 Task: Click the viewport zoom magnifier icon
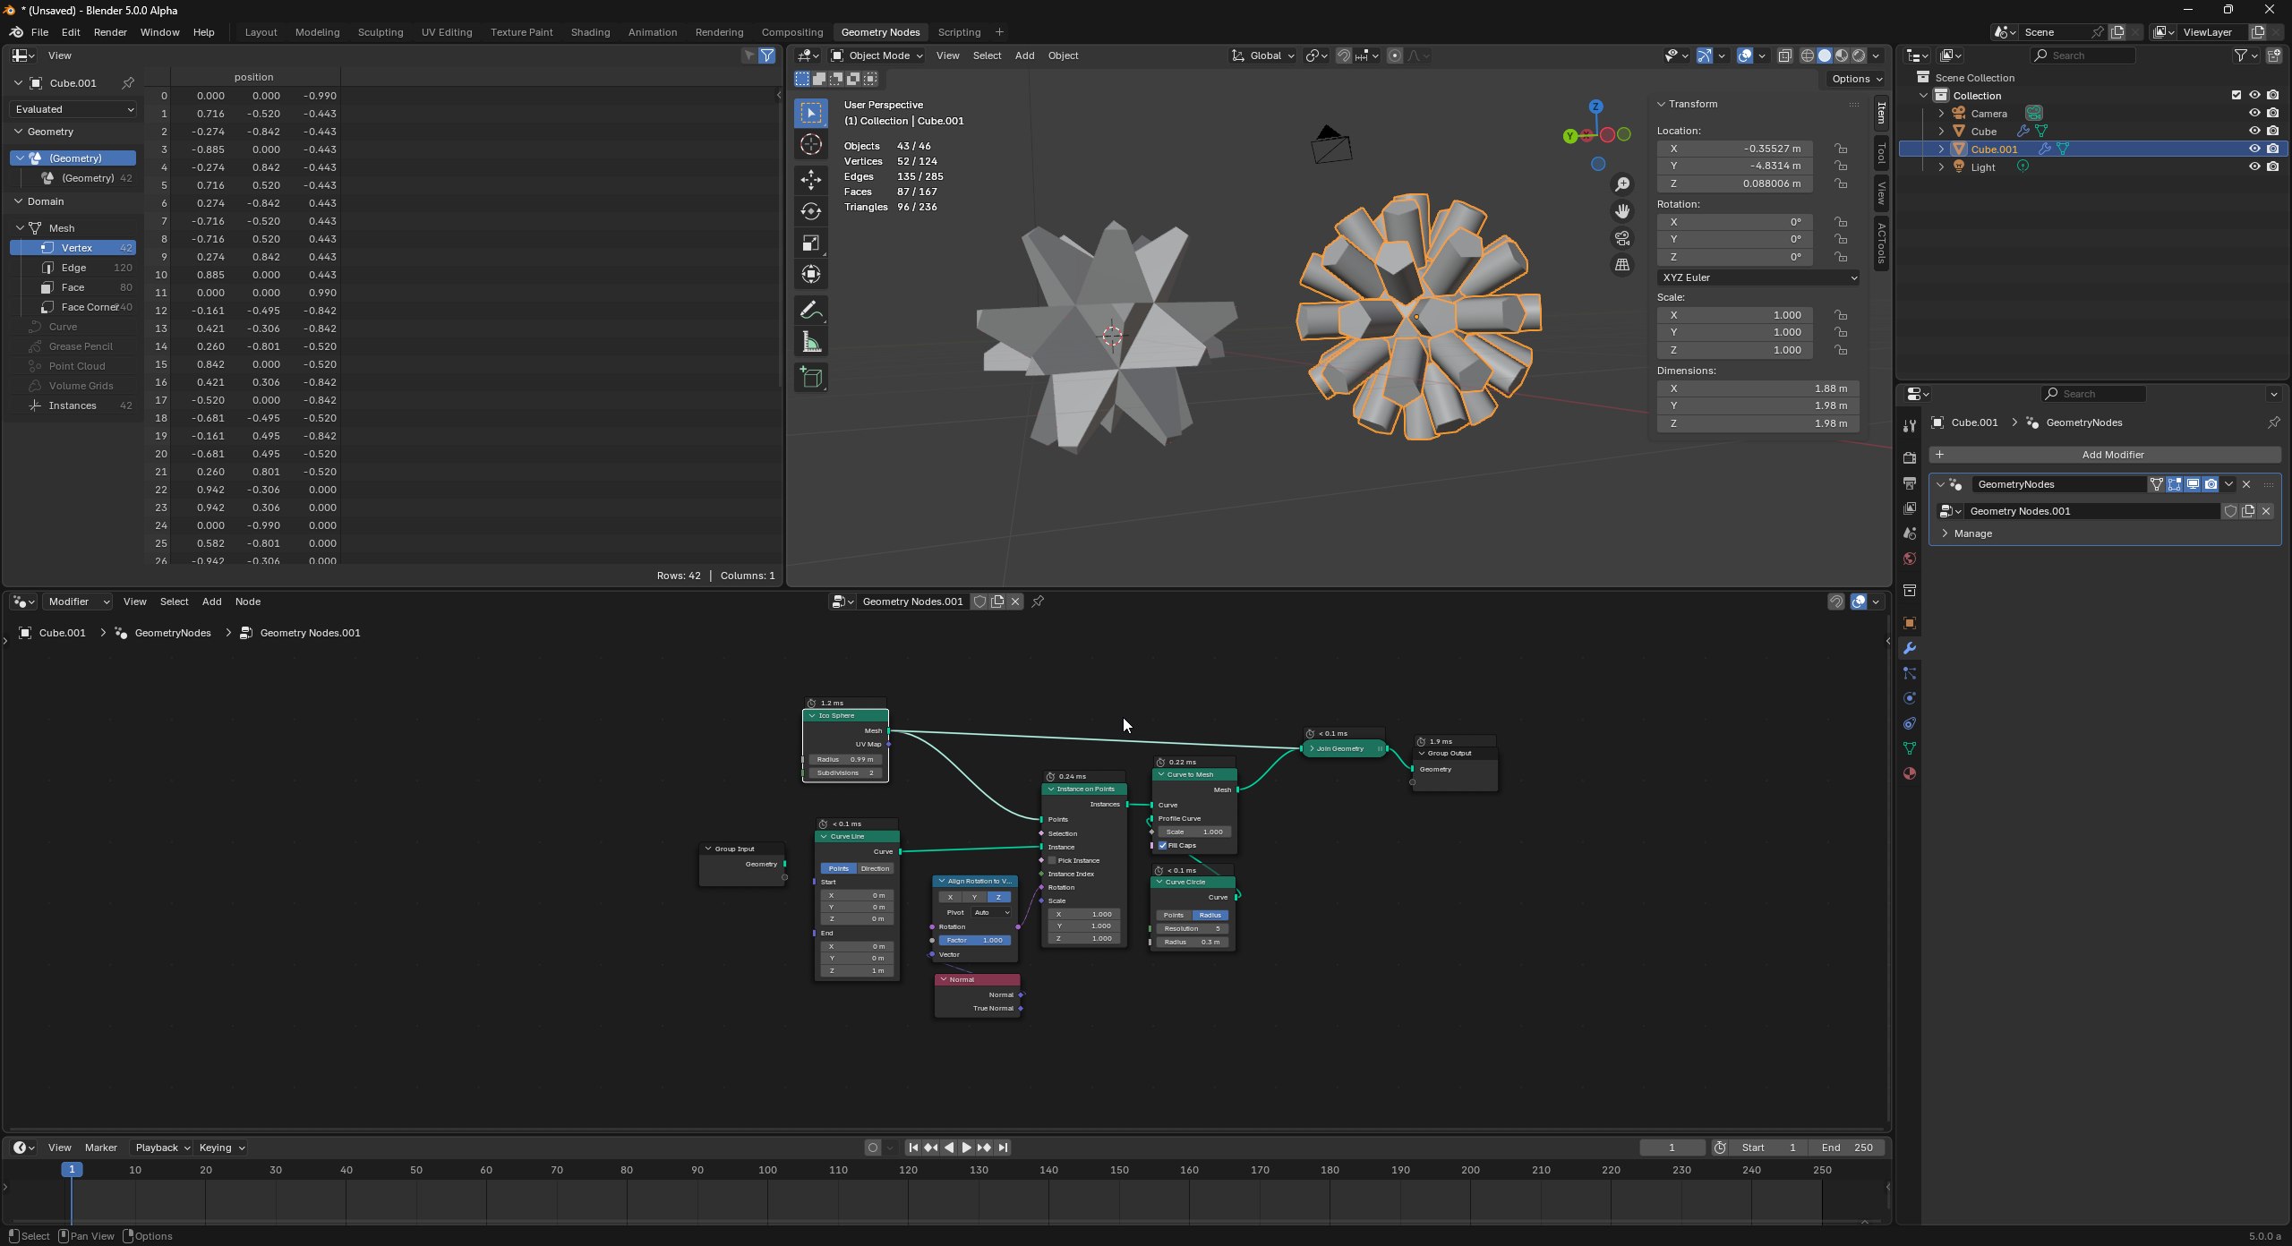pyautogui.click(x=1622, y=184)
